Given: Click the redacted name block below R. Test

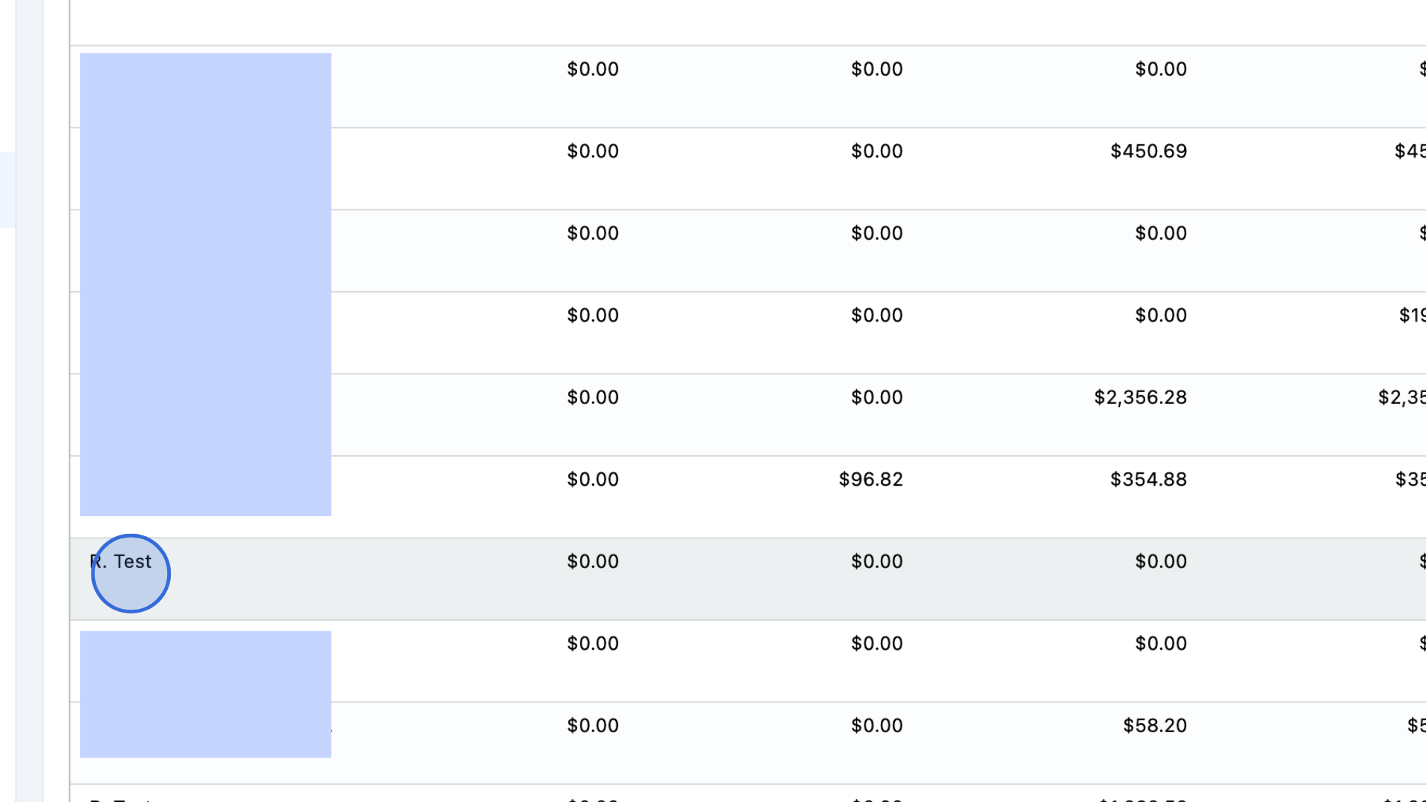Looking at the screenshot, I should [x=206, y=694].
